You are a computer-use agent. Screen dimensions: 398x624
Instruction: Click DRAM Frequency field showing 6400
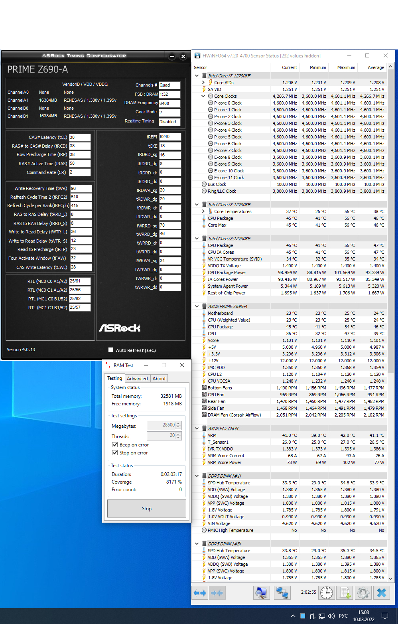[169, 103]
